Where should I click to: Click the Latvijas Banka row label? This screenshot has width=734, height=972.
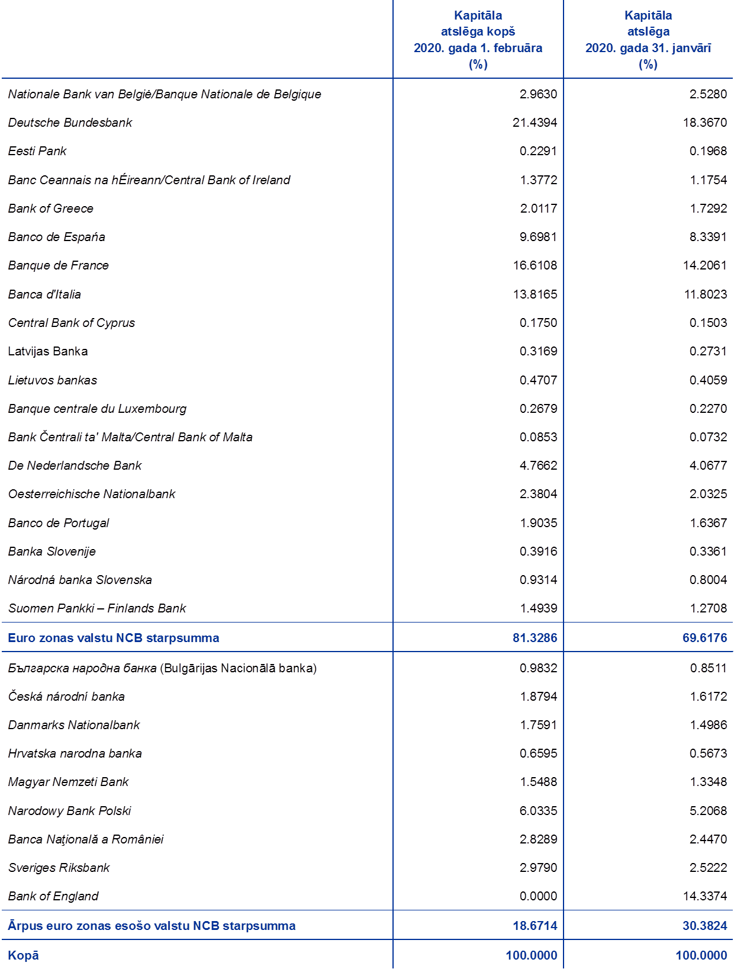[x=48, y=351]
